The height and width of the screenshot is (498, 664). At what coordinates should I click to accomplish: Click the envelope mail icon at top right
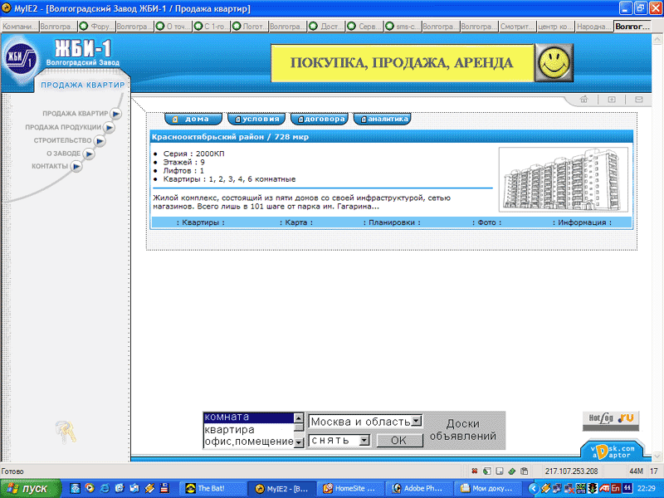[638, 100]
